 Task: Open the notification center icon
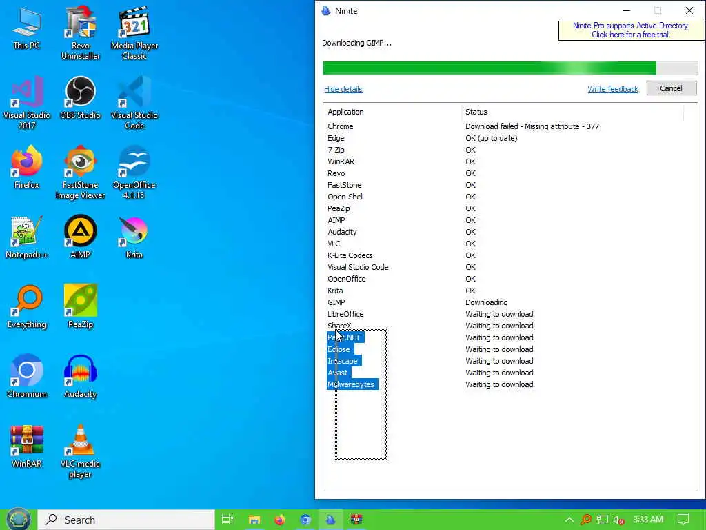point(683,520)
